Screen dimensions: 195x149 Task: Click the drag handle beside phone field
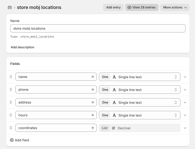(11, 89)
